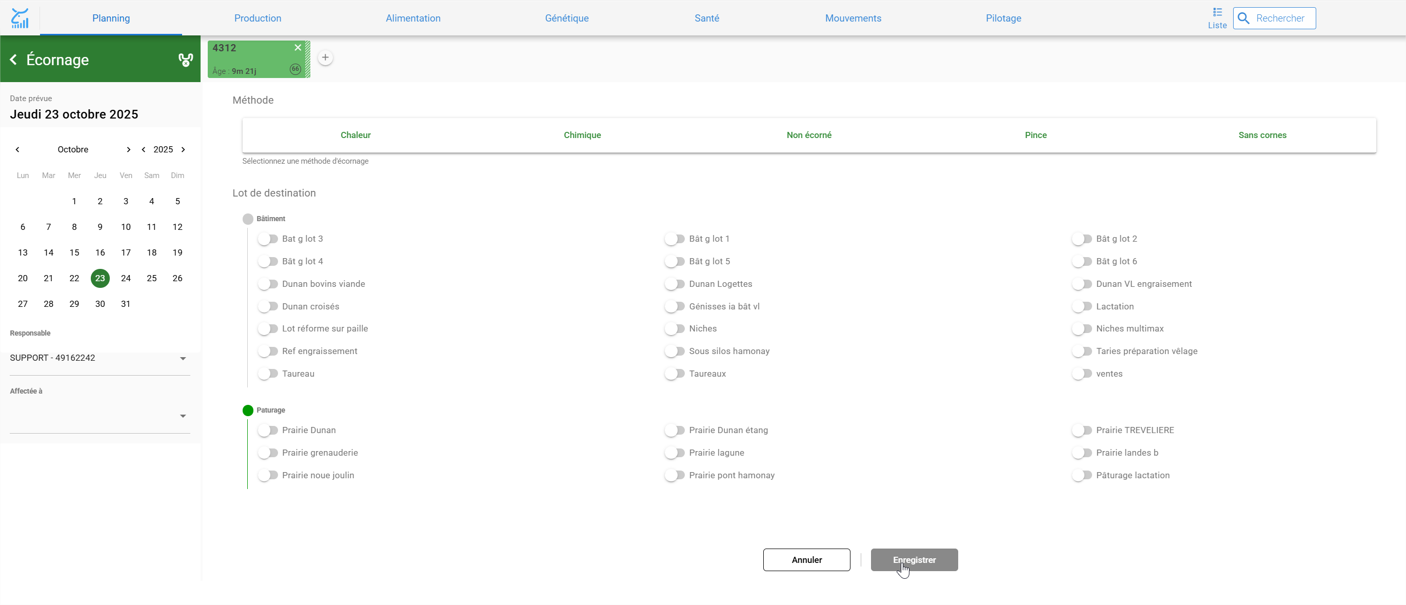1406x605 pixels.
Task: Click the dehorning cow head icon
Action: pyautogui.click(x=186, y=60)
